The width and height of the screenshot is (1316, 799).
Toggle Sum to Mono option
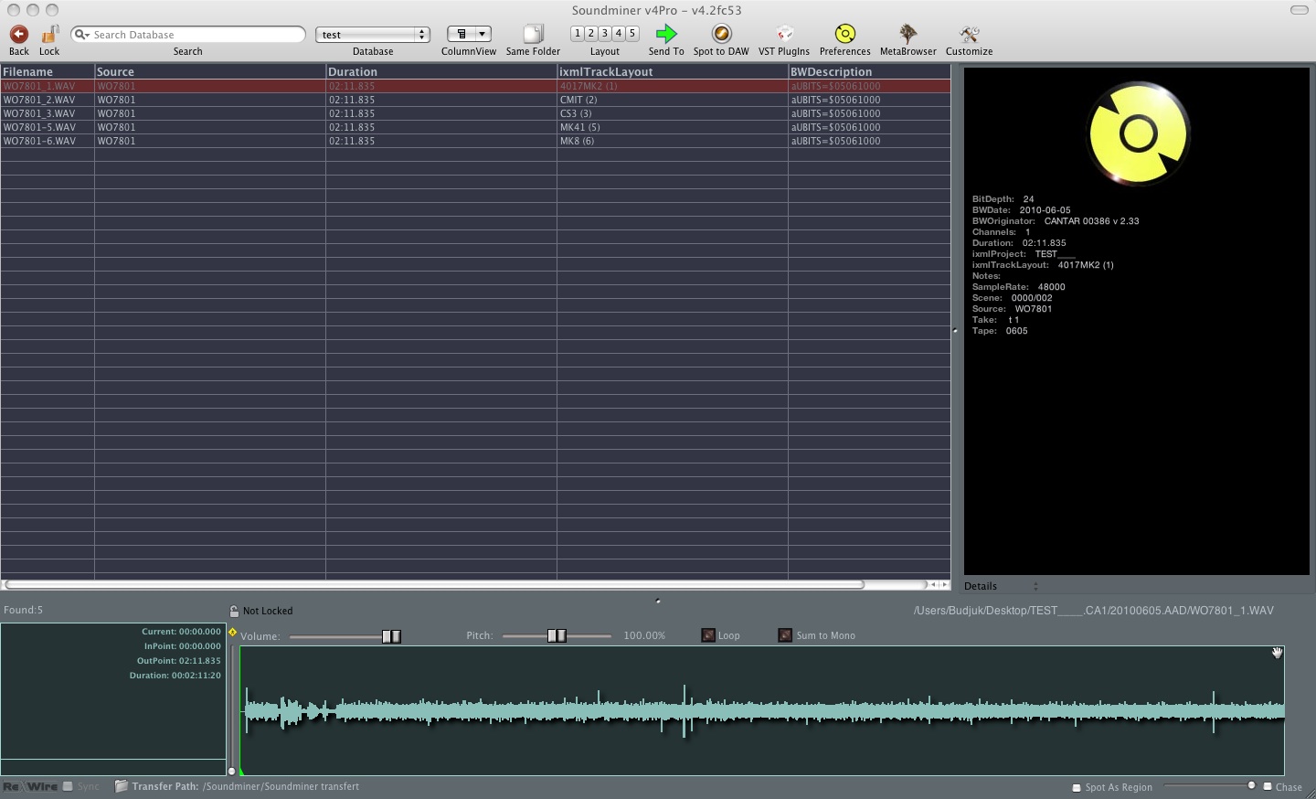[x=785, y=635]
